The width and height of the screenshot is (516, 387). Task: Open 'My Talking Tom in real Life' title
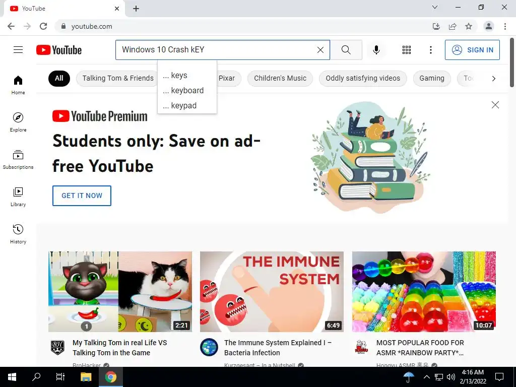(x=120, y=348)
